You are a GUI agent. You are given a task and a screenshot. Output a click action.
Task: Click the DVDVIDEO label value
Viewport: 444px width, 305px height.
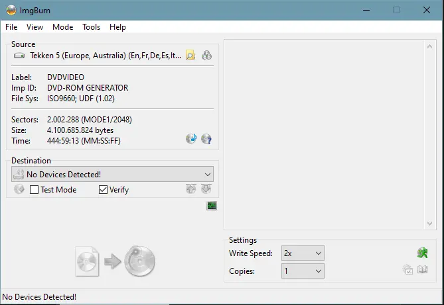tap(66, 77)
